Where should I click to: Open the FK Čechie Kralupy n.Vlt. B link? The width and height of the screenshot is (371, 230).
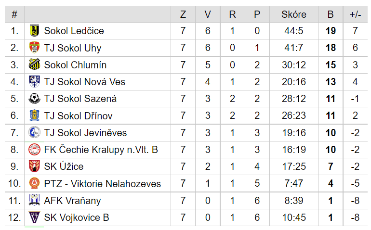pos(101,150)
